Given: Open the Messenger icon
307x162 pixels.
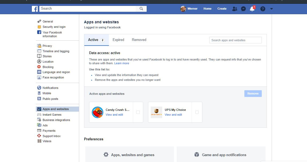Looking at the screenshot, I should pos(243,9).
